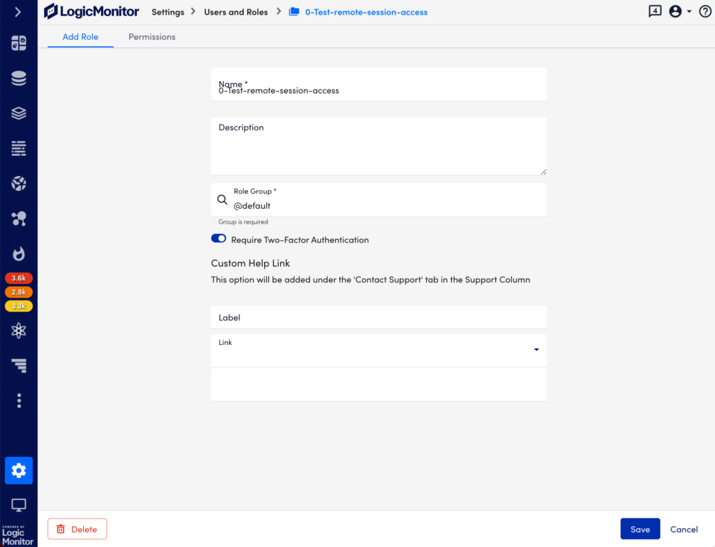Open the Traces icon in the sidebar
Screen dimensions: 715x547
(x=18, y=184)
